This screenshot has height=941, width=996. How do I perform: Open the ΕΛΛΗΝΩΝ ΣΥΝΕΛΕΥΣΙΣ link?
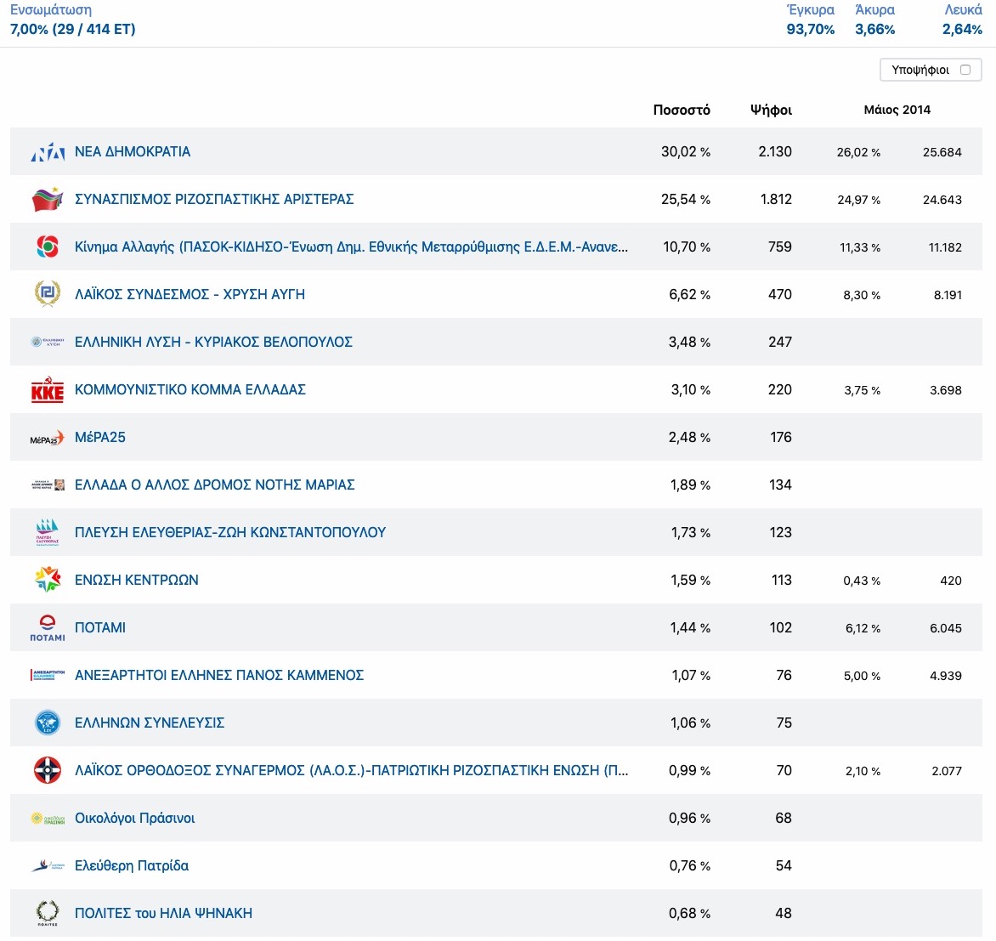pyautogui.click(x=150, y=723)
